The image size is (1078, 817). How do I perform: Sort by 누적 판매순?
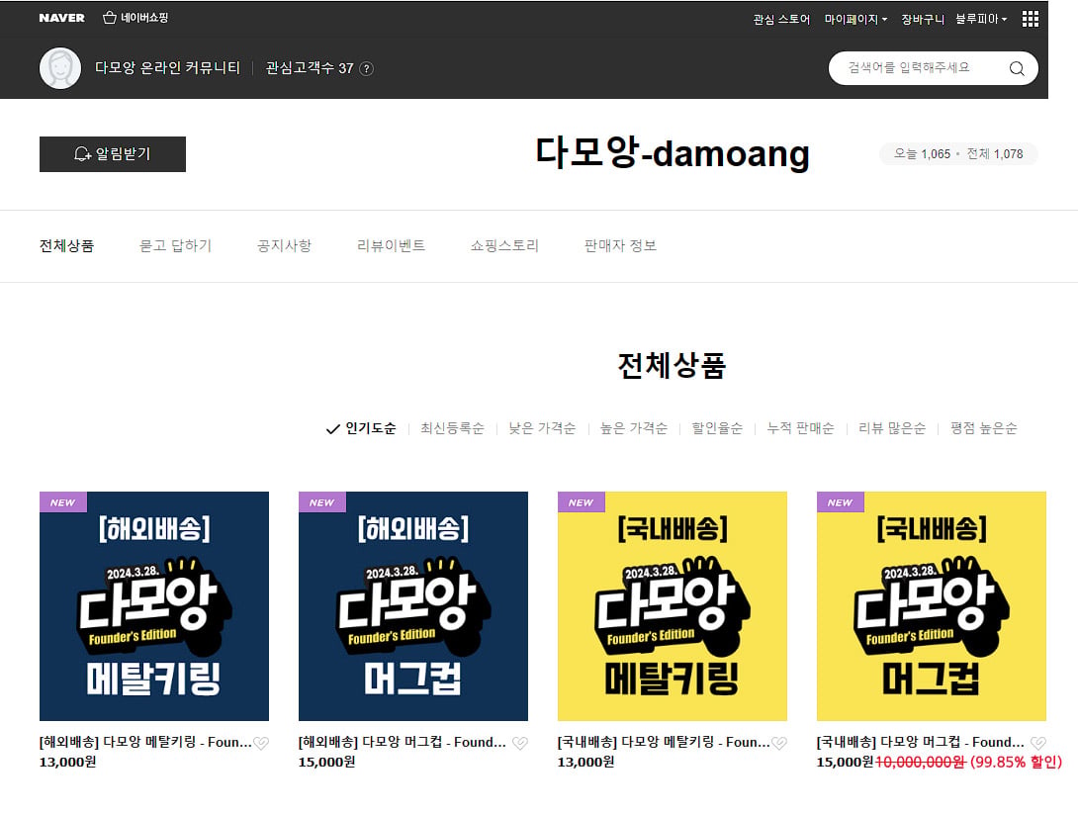800,428
